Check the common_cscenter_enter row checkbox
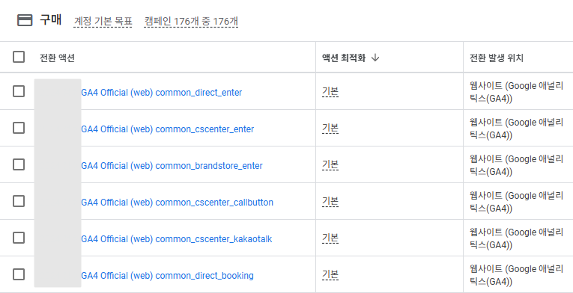The image size is (573, 293). pyautogui.click(x=19, y=128)
